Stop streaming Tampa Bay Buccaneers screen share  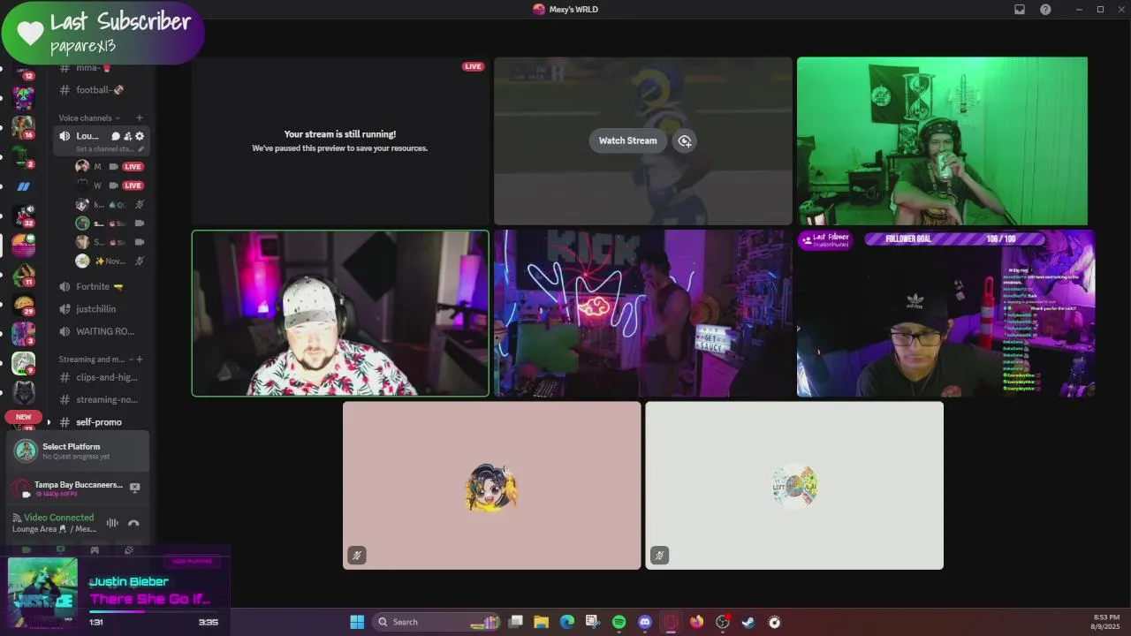pos(134,487)
